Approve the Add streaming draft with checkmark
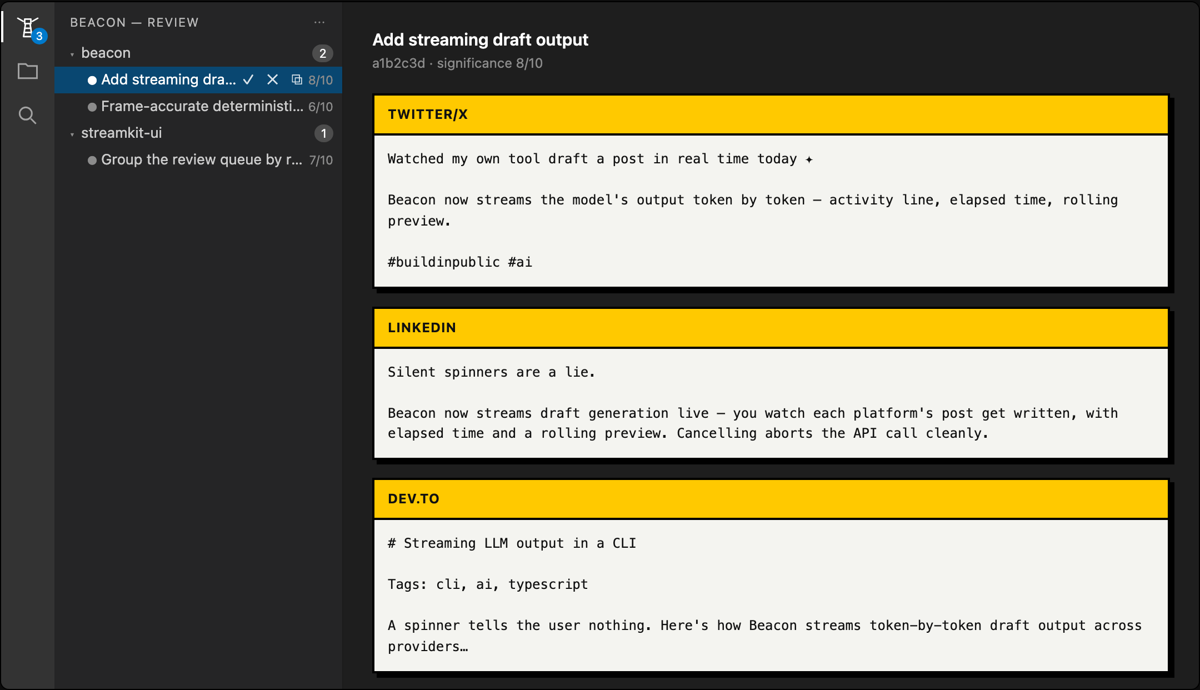The height and width of the screenshot is (690, 1200). click(x=248, y=79)
